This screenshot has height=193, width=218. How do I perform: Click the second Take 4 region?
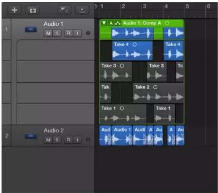(173, 51)
